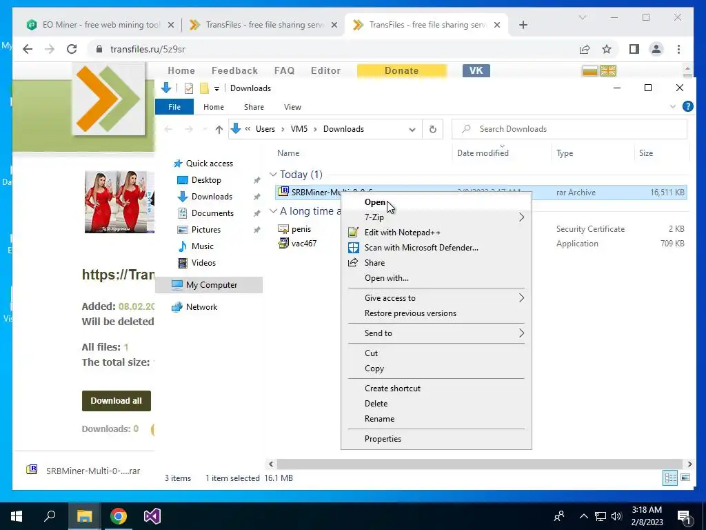Click Properties quick access toolbar icon
The width and height of the screenshot is (706, 530).
[x=189, y=88]
